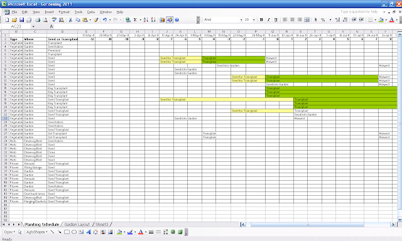
Task: Open the Fill Color dropdown arrow on Formatting toolbar
Action: (386, 19)
